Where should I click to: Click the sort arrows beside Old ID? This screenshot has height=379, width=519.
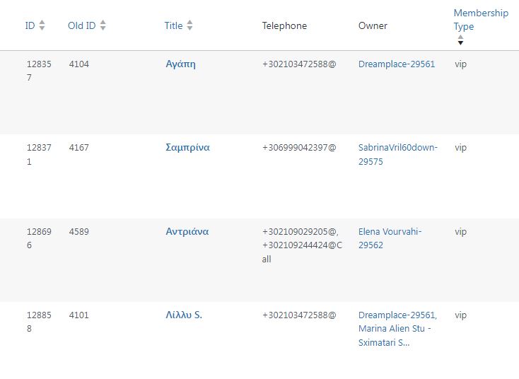click(103, 25)
